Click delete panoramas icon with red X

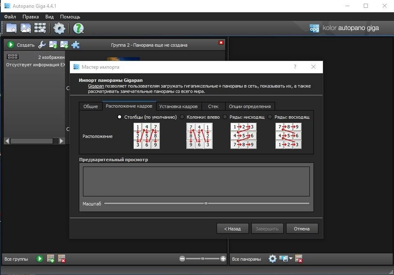pos(299,259)
